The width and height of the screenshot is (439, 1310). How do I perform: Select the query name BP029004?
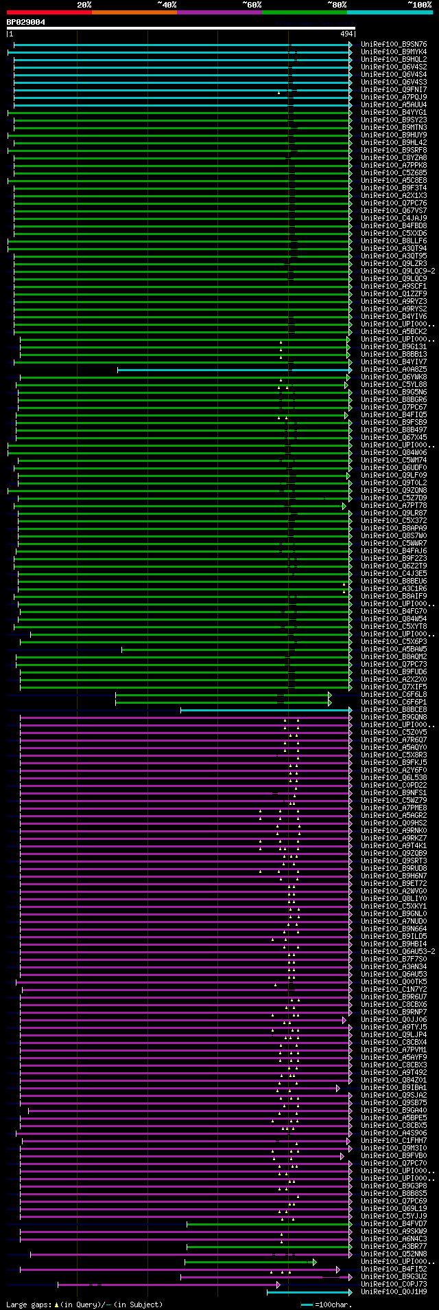(x=26, y=22)
